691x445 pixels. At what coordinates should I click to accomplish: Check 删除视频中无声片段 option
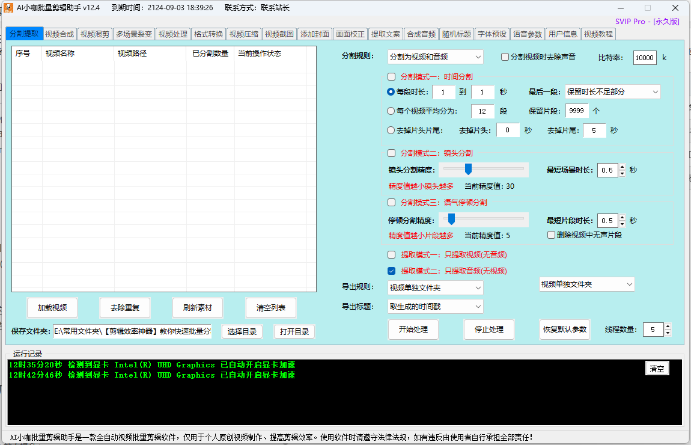tap(551, 235)
